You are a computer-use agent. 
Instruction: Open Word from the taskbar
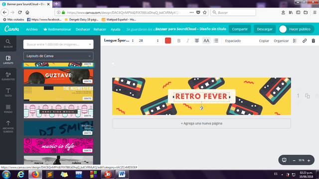click(122, 175)
